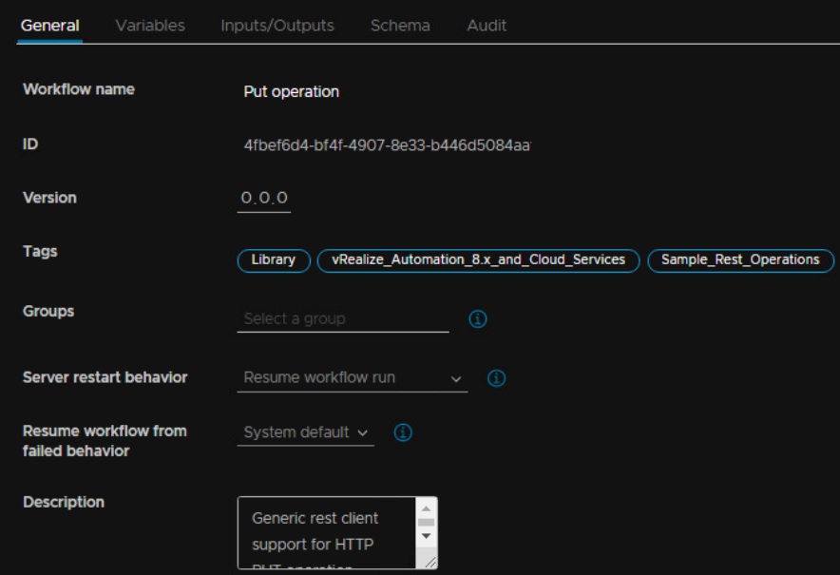Select the vRealize_Automation_8.x_and_Cloud_Services tag
Screen dimensions: 840x575
[478, 260]
